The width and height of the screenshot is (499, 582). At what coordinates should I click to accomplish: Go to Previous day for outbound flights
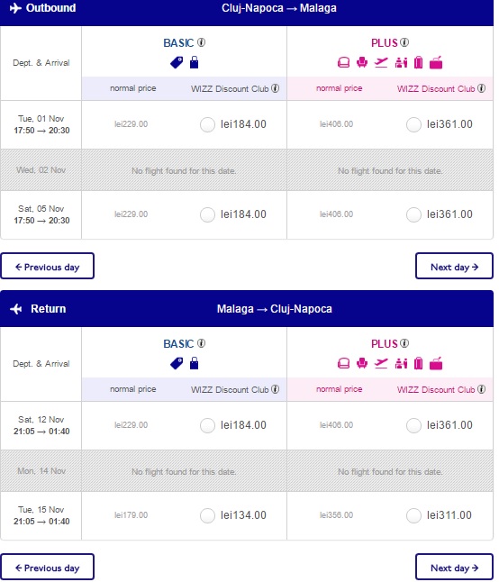coord(47,266)
